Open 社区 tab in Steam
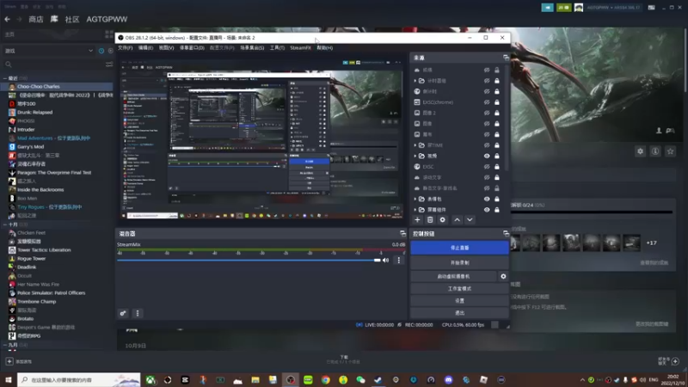This screenshot has height=387, width=688. pos(72,19)
